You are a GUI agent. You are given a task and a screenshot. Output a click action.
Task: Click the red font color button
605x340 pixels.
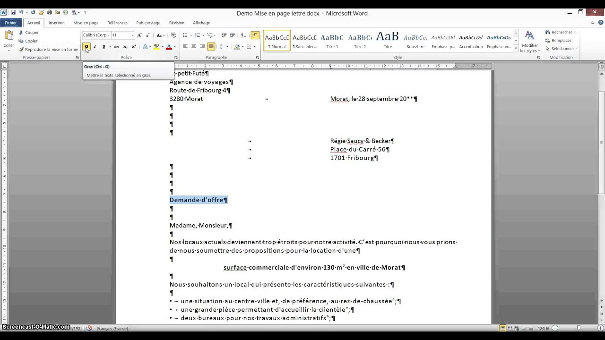coord(169,47)
